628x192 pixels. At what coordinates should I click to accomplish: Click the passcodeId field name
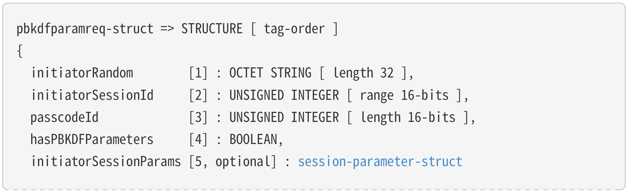pos(65,117)
